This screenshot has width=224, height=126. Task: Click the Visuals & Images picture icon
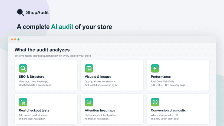[x=89, y=68]
